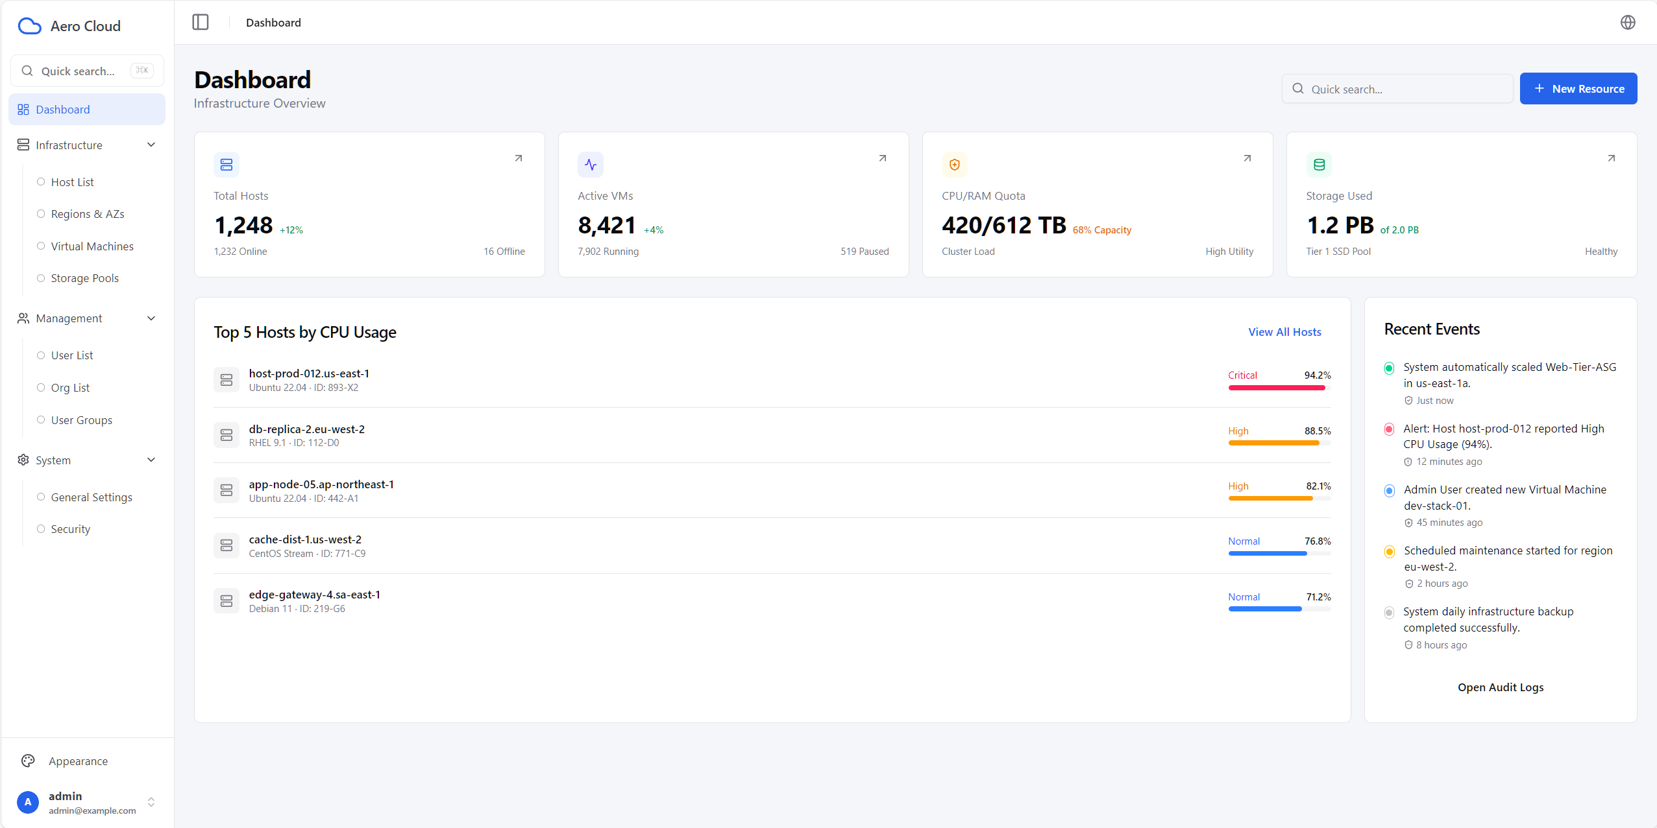Screen dimensions: 1657x828
Task: Select host cache-dist-1.us-west-2
Action: tap(305, 539)
